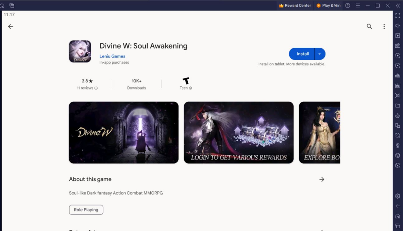Mute volume via the sidebar speaker icon
The image size is (403, 231).
397,26
